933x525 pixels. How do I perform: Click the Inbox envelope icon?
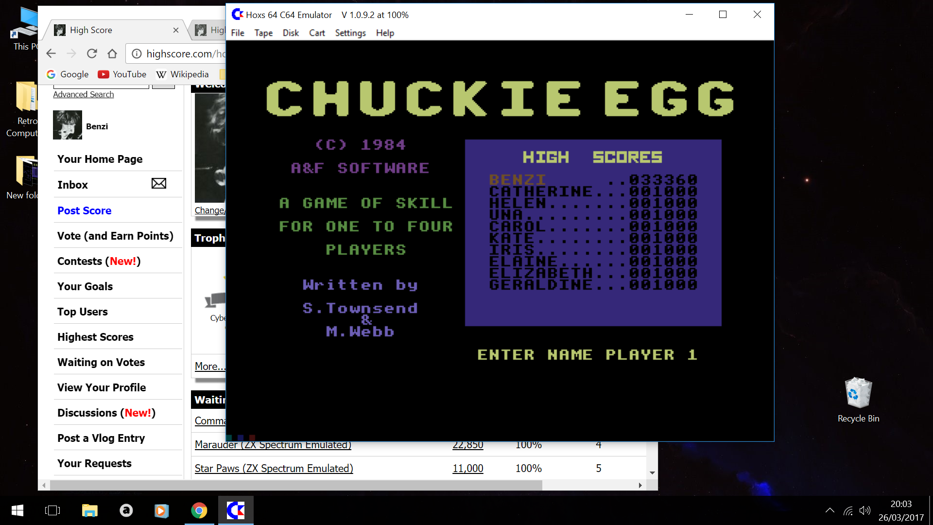(x=158, y=184)
